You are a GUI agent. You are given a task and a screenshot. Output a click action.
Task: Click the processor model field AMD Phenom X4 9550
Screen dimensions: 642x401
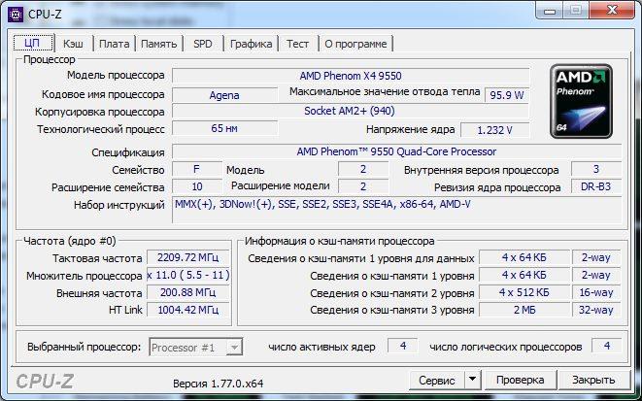click(x=351, y=76)
